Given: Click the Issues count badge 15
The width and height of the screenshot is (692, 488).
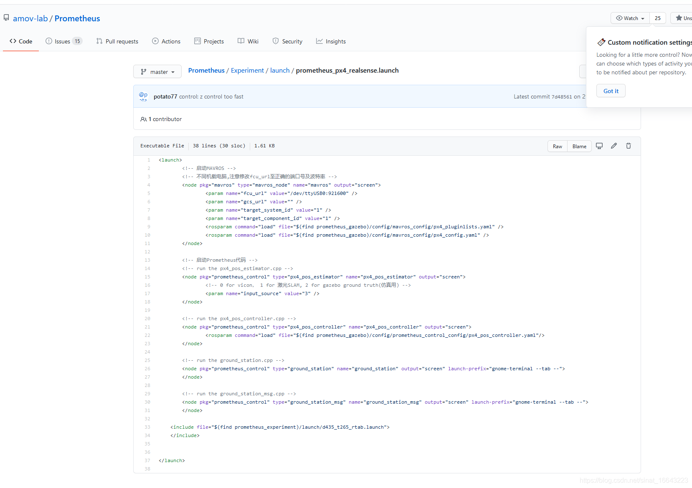Looking at the screenshot, I should tap(77, 41).
